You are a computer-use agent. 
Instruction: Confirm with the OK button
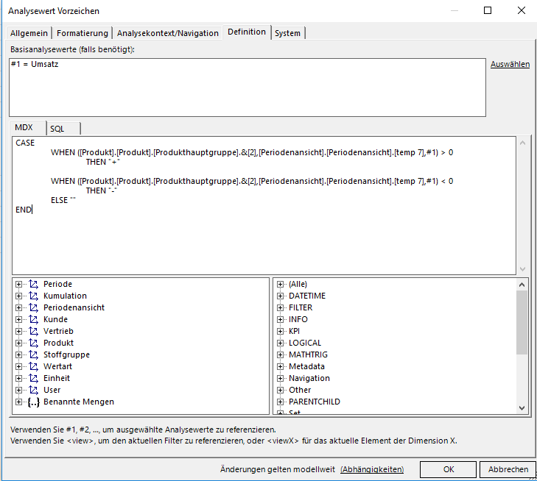coord(448,469)
